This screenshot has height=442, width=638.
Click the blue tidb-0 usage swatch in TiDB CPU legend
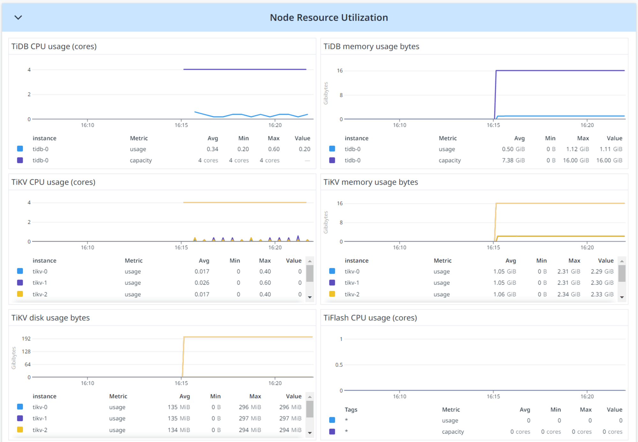click(x=20, y=149)
